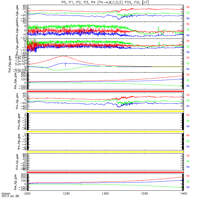Click the by legend of the tha_fgl panel
Image resolution: width=197 pixels, height=211 pixels.
tap(188, 100)
